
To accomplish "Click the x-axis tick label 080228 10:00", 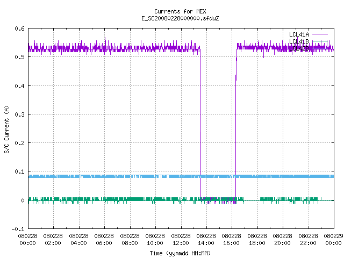I will point(155,240).
